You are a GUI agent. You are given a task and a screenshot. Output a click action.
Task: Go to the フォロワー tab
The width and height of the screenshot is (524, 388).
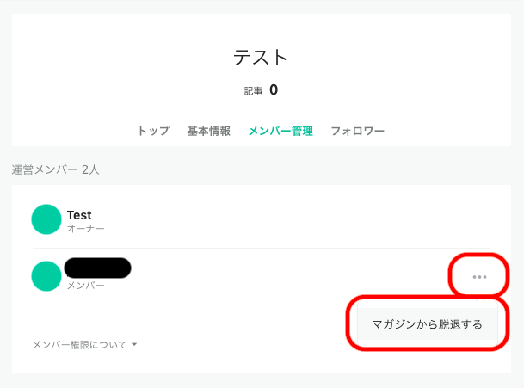coord(357,132)
